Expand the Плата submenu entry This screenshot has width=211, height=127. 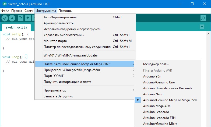(x=85, y=64)
